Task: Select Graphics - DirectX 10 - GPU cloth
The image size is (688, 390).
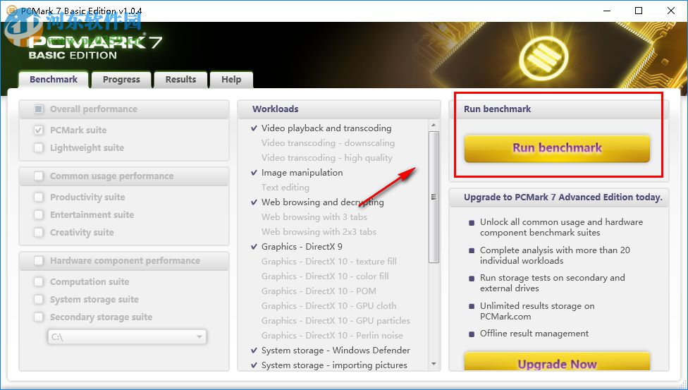Action: click(328, 305)
